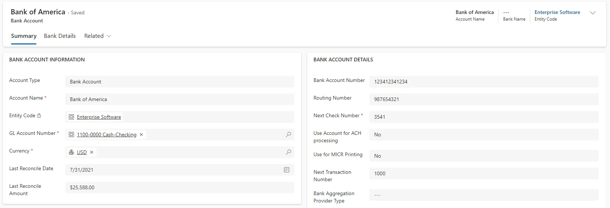Toggle Use Account for ACH processing value
Screen dimensions: 610x208
484,135
